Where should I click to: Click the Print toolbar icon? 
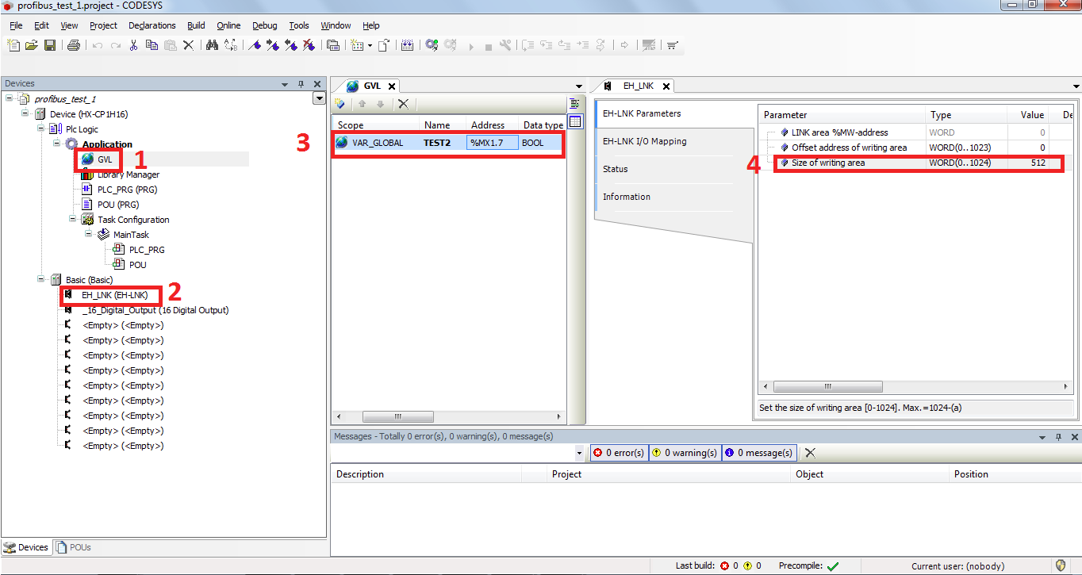[73, 45]
